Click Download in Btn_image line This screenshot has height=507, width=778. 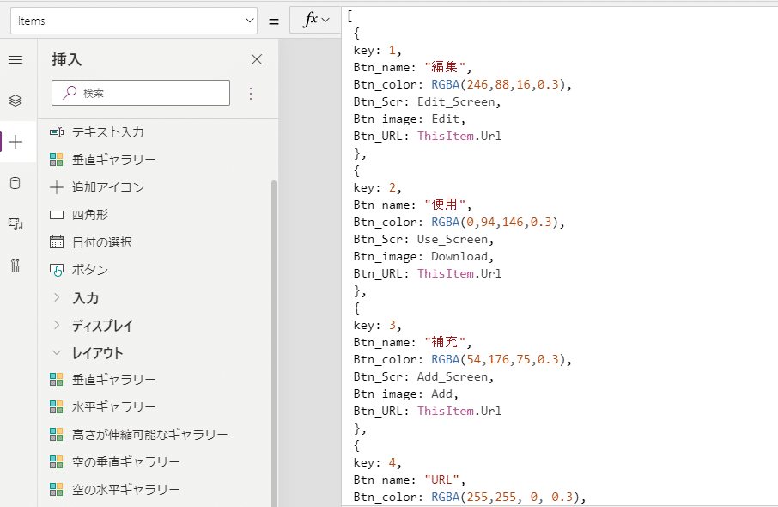pyautogui.click(x=459, y=256)
